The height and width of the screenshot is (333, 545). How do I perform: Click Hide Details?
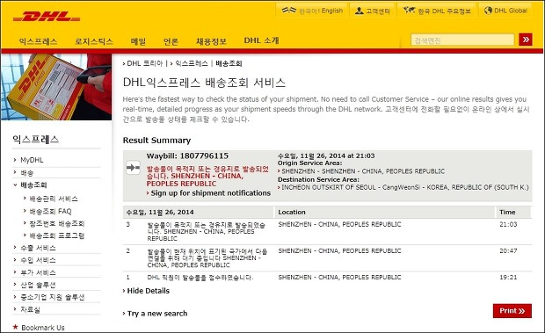148,291
